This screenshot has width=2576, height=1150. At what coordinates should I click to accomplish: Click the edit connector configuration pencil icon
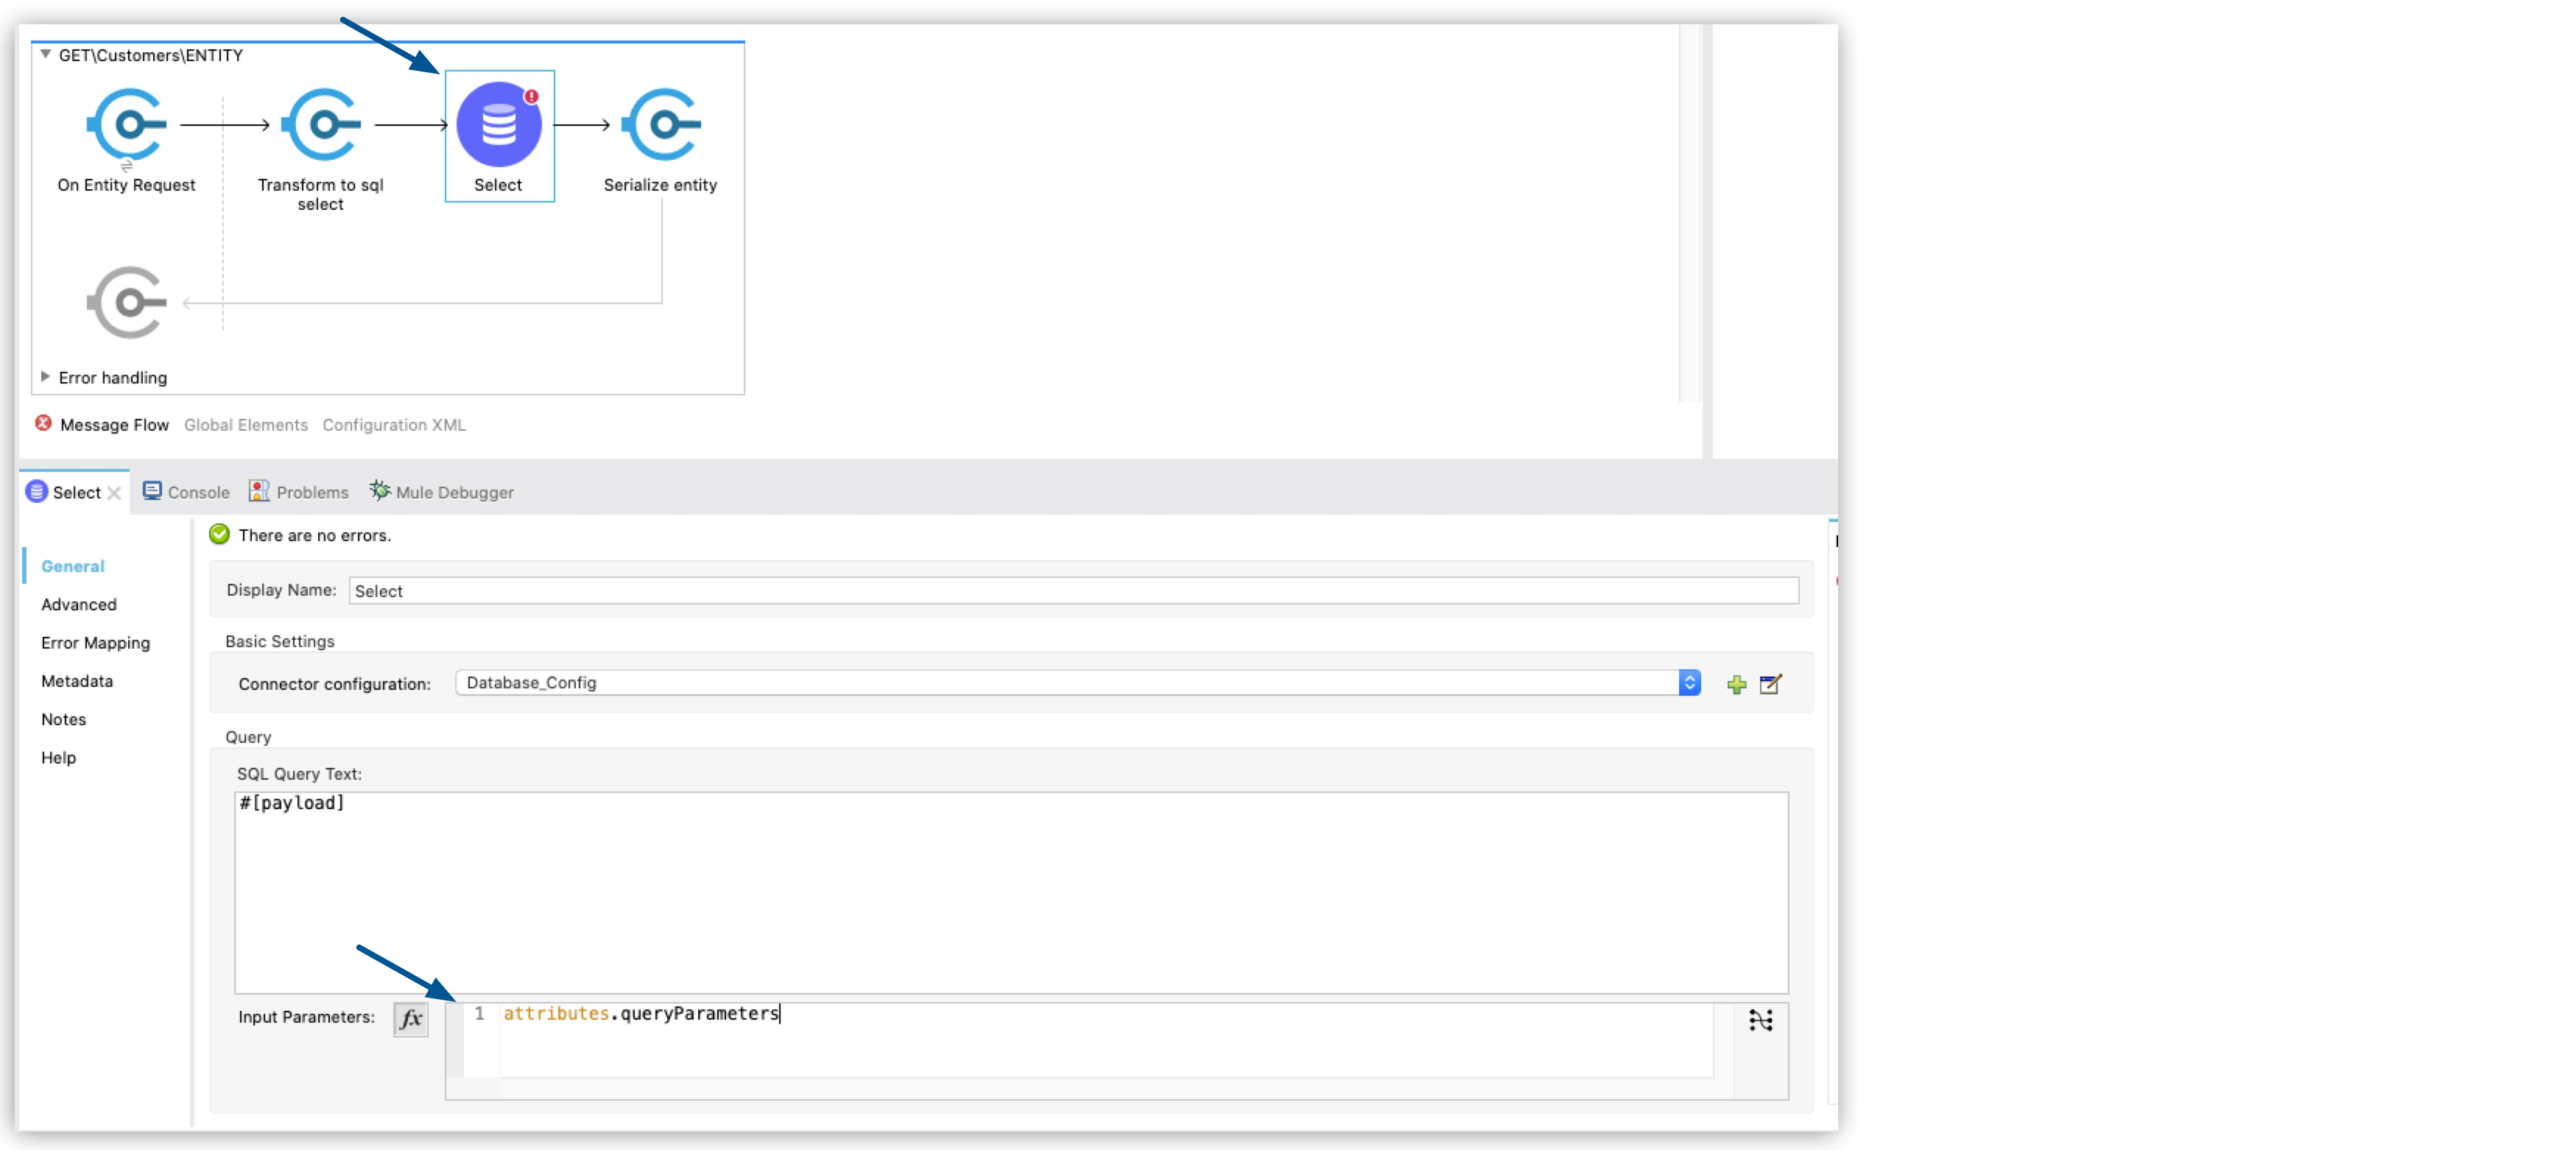point(1771,683)
